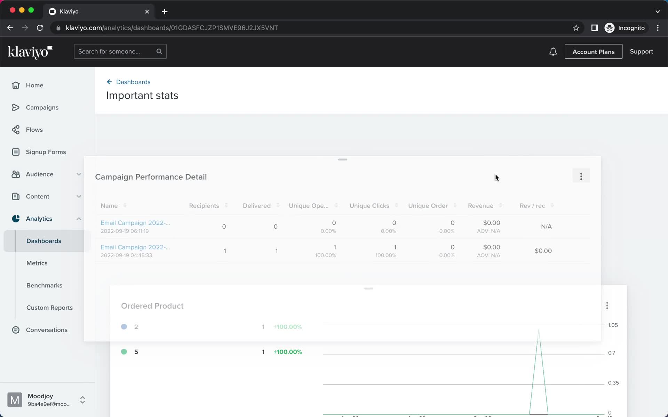Open the Campaigns section icon
The image size is (668, 417).
pos(15,107)
